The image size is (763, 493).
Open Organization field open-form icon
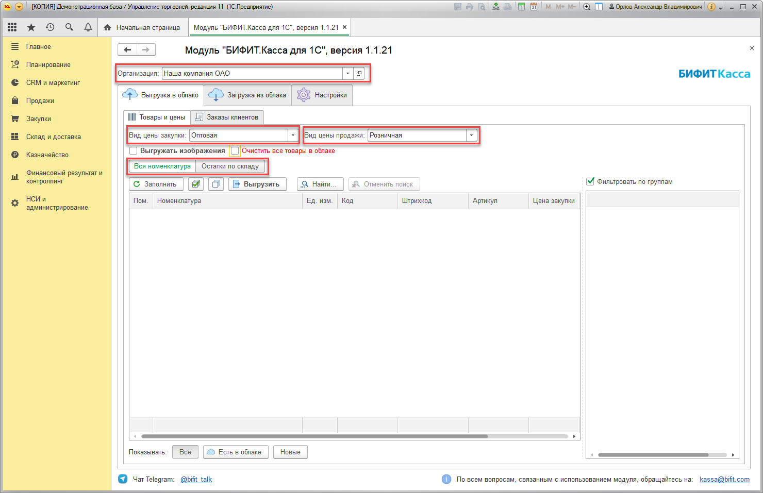(359, 73)
